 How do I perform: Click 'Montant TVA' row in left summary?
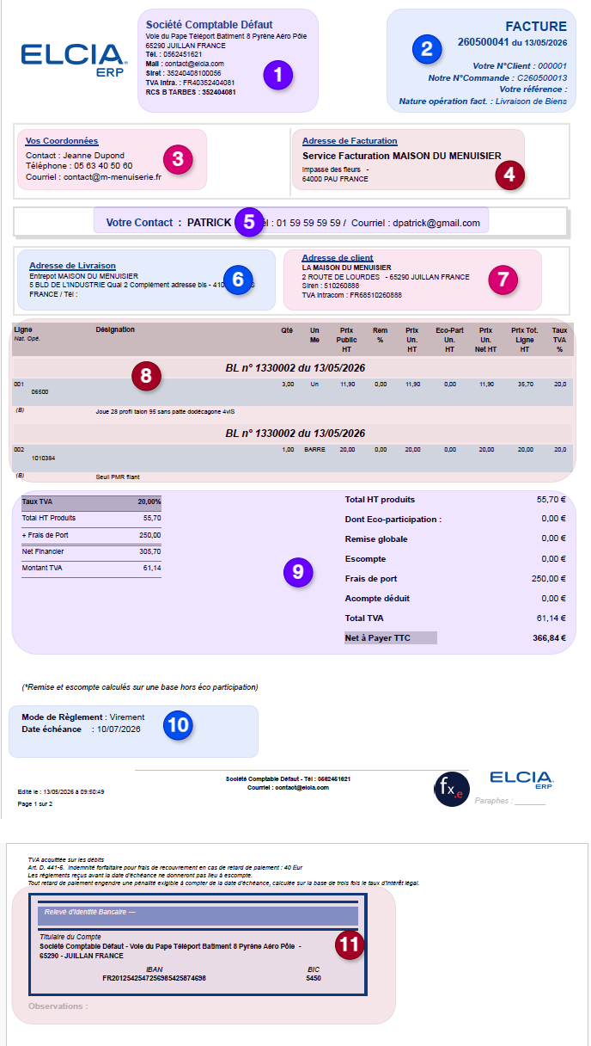(91, 568)
